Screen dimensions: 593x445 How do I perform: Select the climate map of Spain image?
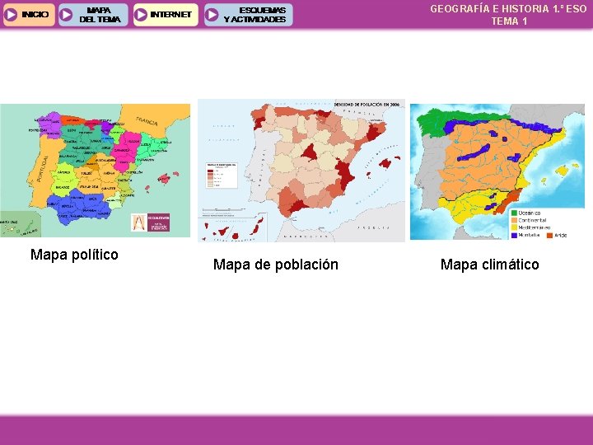(x=497, y=171)
